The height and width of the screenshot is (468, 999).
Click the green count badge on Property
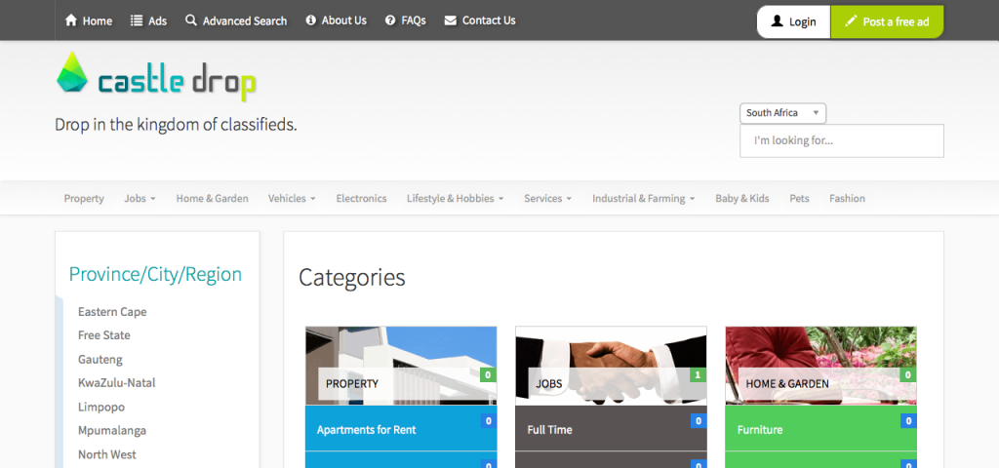click(x=488, y=375)
